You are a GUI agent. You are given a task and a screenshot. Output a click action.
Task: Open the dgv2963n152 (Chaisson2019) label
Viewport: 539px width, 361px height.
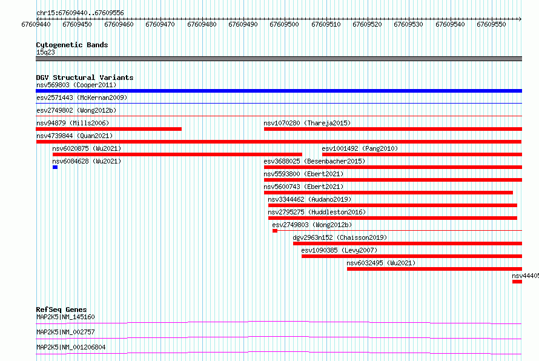pos(340,237)
